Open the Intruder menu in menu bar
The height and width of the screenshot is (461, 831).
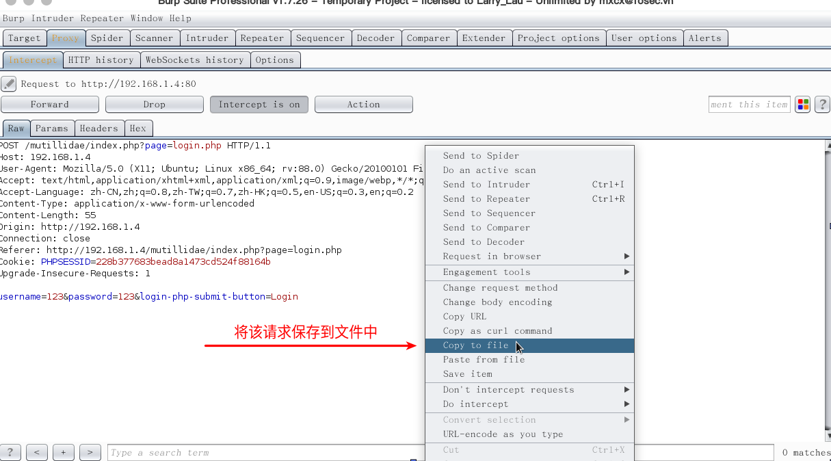click(53, 18)
